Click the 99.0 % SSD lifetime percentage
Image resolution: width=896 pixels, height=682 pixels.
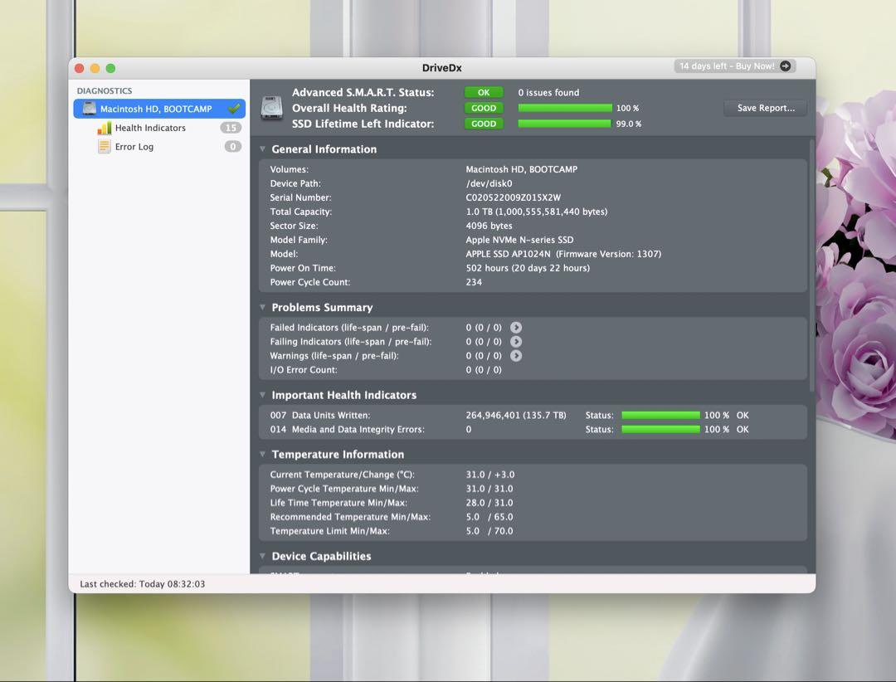(x=629, y=124)
